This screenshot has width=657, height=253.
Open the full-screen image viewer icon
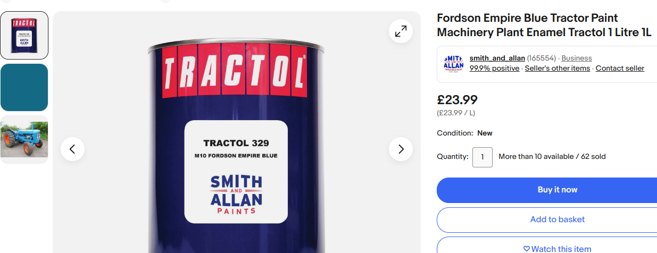click(401, 31)
